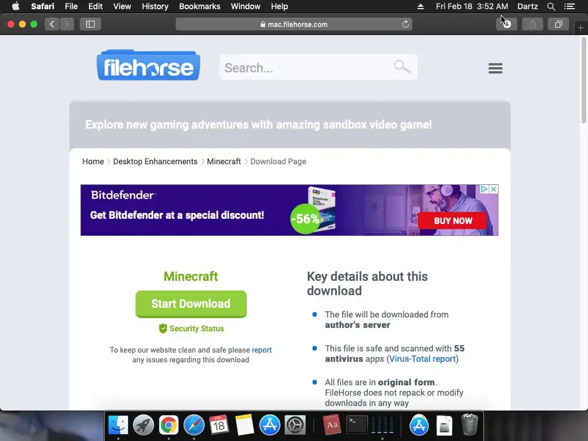Open the Share sheet toolbar button
Screen dimensions: 588x441
(532, 24)
